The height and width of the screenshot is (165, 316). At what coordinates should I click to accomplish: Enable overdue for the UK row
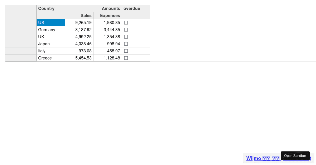pos(126,37)
